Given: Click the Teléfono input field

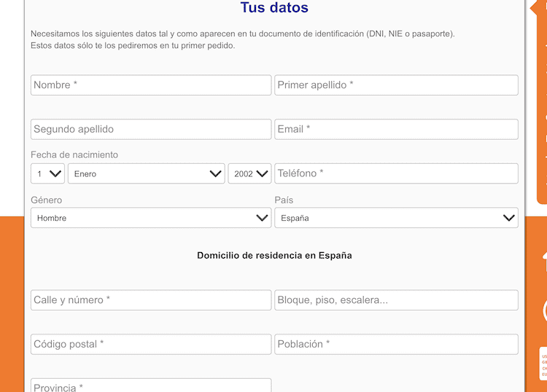Looking at the screenshot, I should [396, 173].
